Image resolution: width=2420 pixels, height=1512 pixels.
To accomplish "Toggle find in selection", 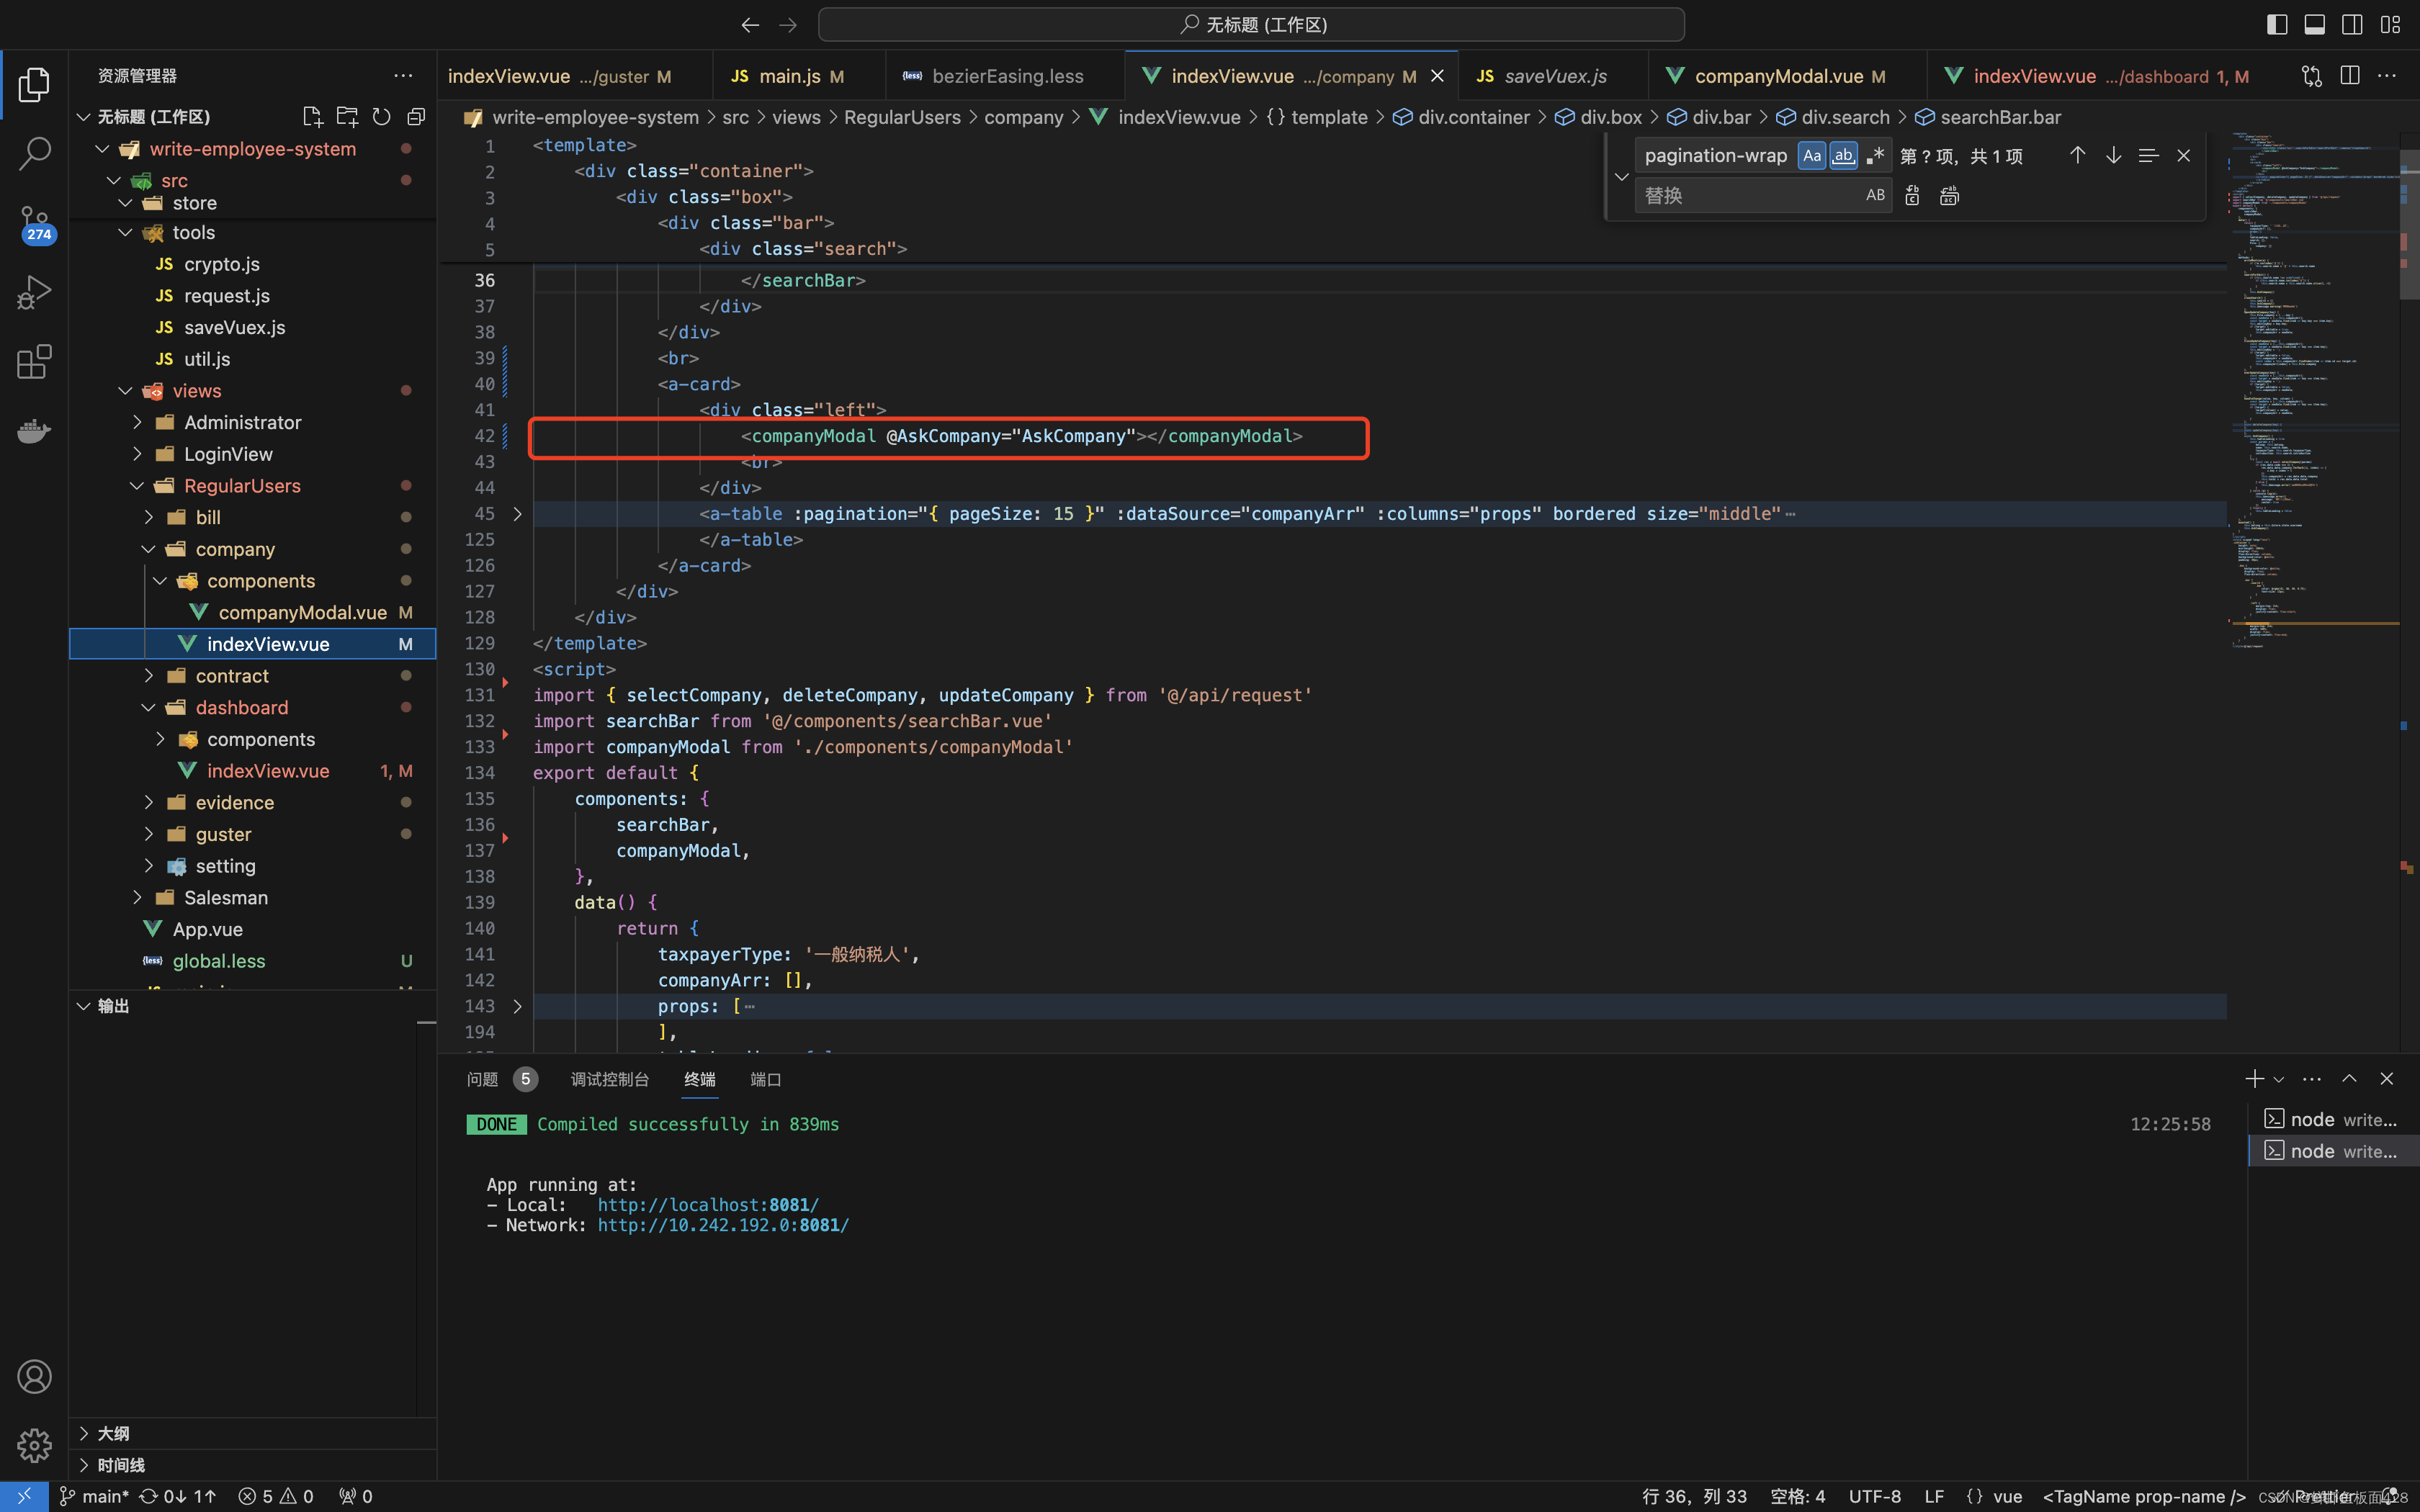I will 2148,155.
